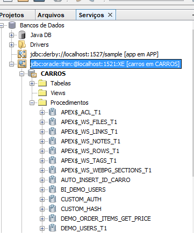
Task: Expand the Drivers node
Action: pyautogui.click(x=11, y=45)
